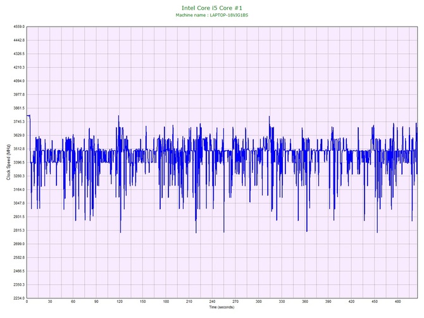
Task: Click the 2815.3 y-axis value
Action: coord(19,231)
